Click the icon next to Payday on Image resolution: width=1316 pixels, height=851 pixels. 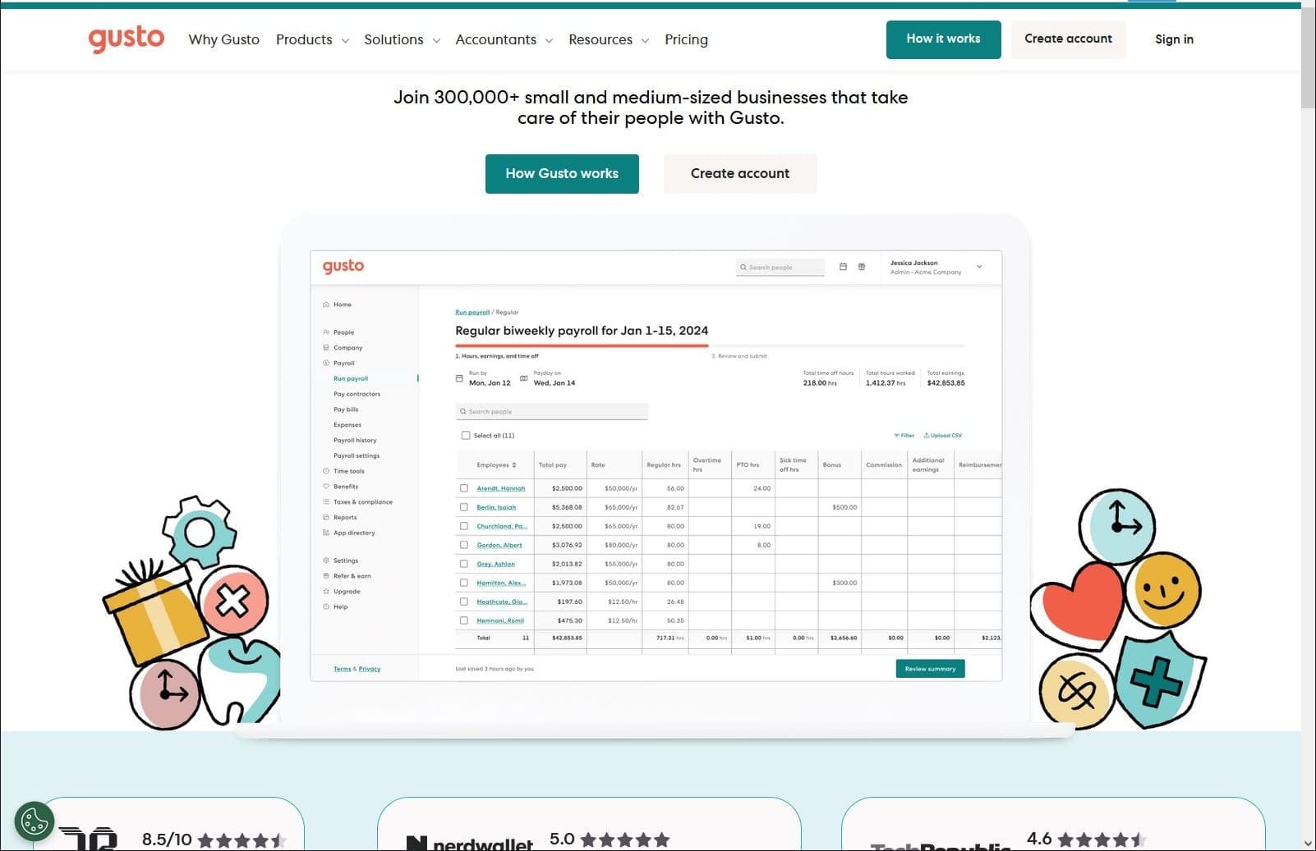coord(524,378)
